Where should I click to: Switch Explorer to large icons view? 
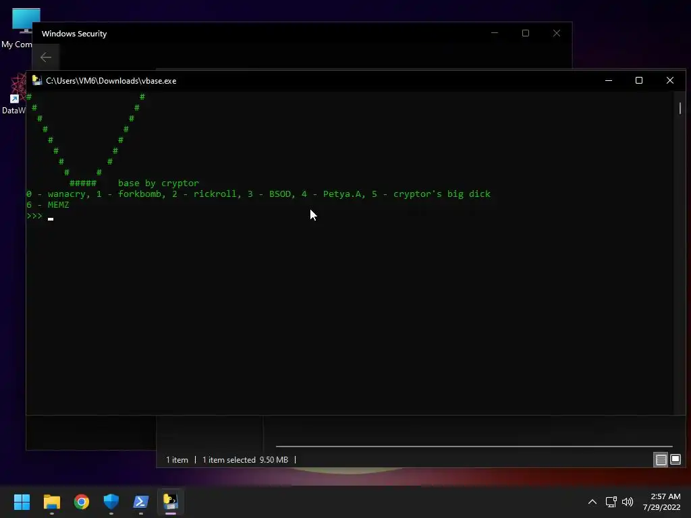pos(675,460)
